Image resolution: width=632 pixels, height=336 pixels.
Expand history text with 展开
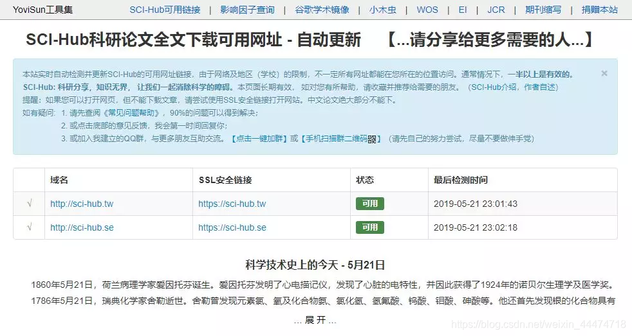click(315, 320)
